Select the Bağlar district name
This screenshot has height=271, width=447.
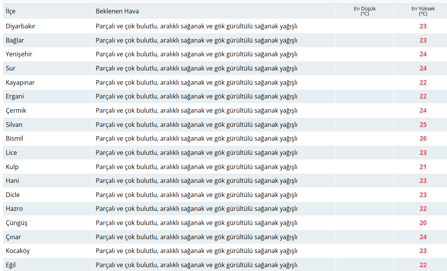(15, 41)
